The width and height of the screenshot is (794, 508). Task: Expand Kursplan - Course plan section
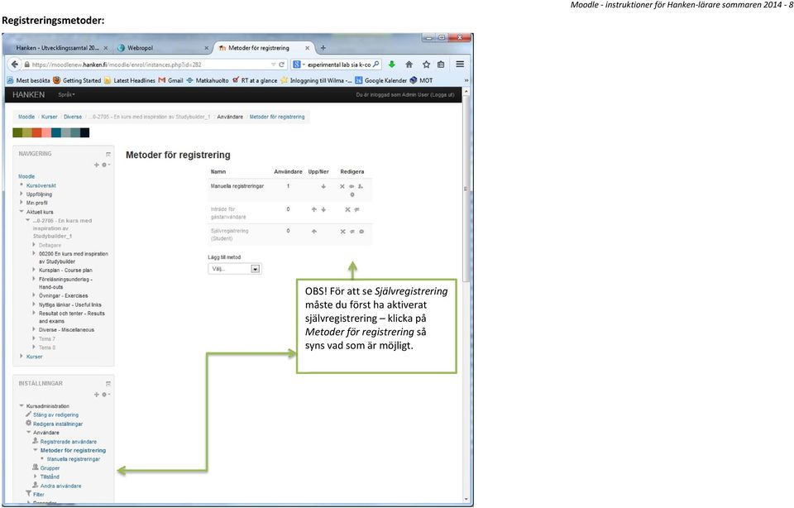click(34, 270)
